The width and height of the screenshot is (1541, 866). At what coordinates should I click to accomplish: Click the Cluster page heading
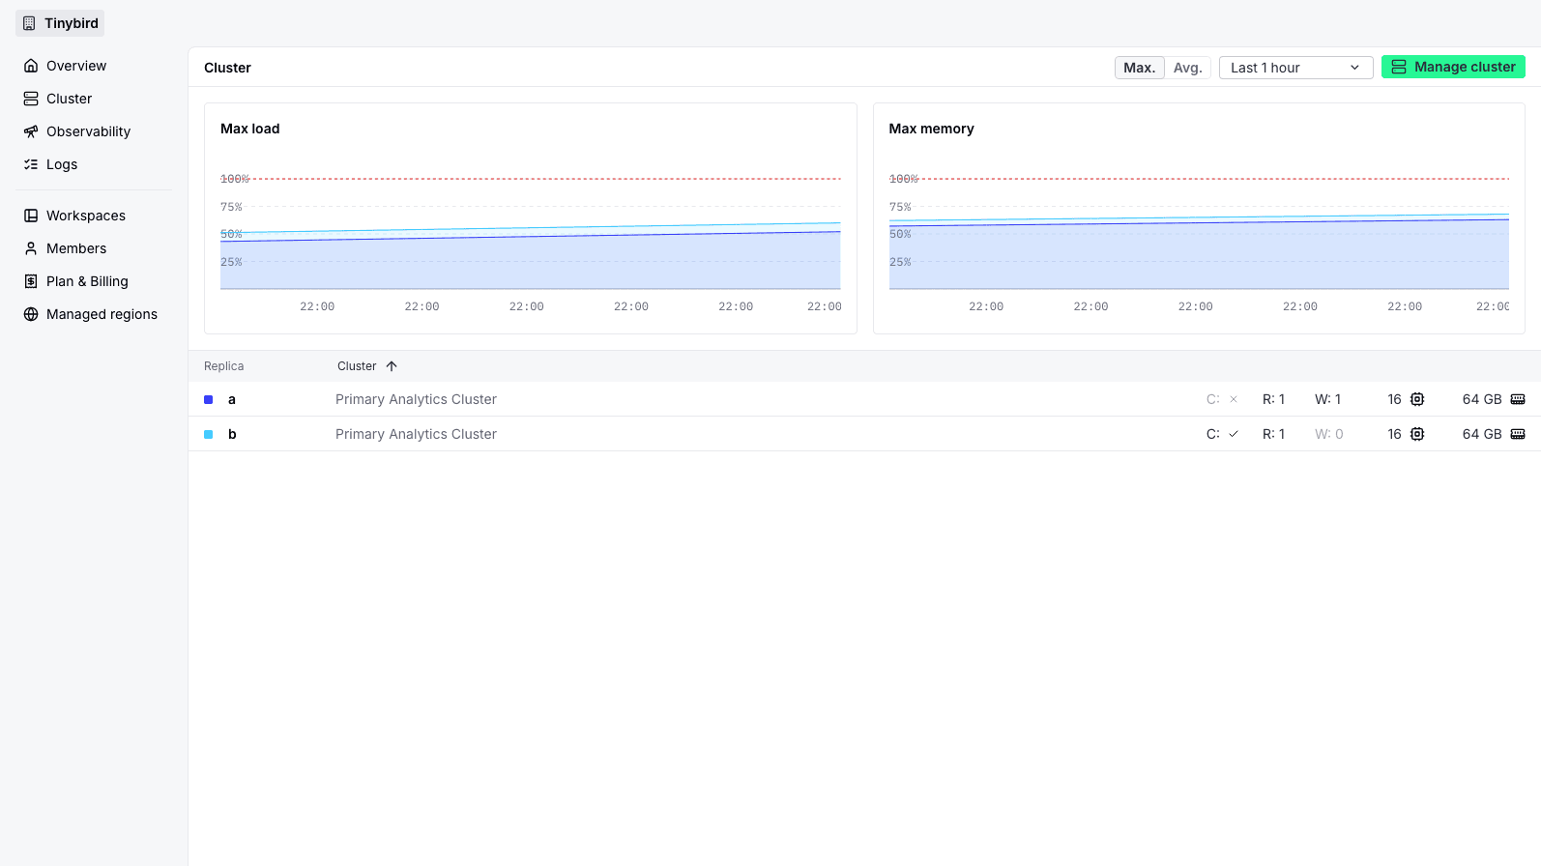[227, 68]
